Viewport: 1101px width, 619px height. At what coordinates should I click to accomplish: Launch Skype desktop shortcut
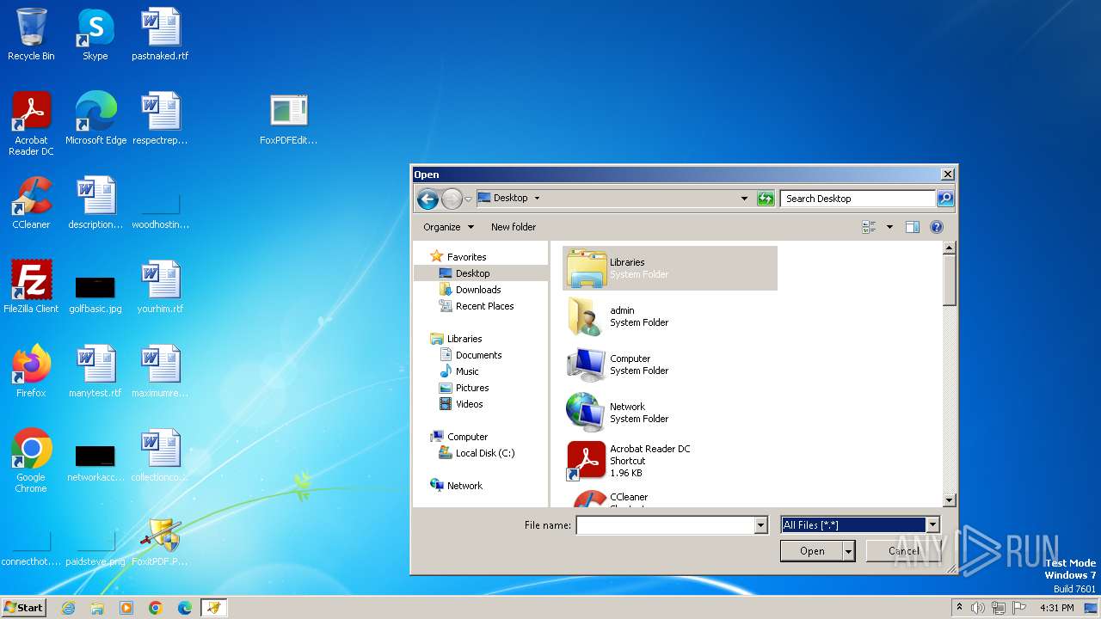(95, 34)
